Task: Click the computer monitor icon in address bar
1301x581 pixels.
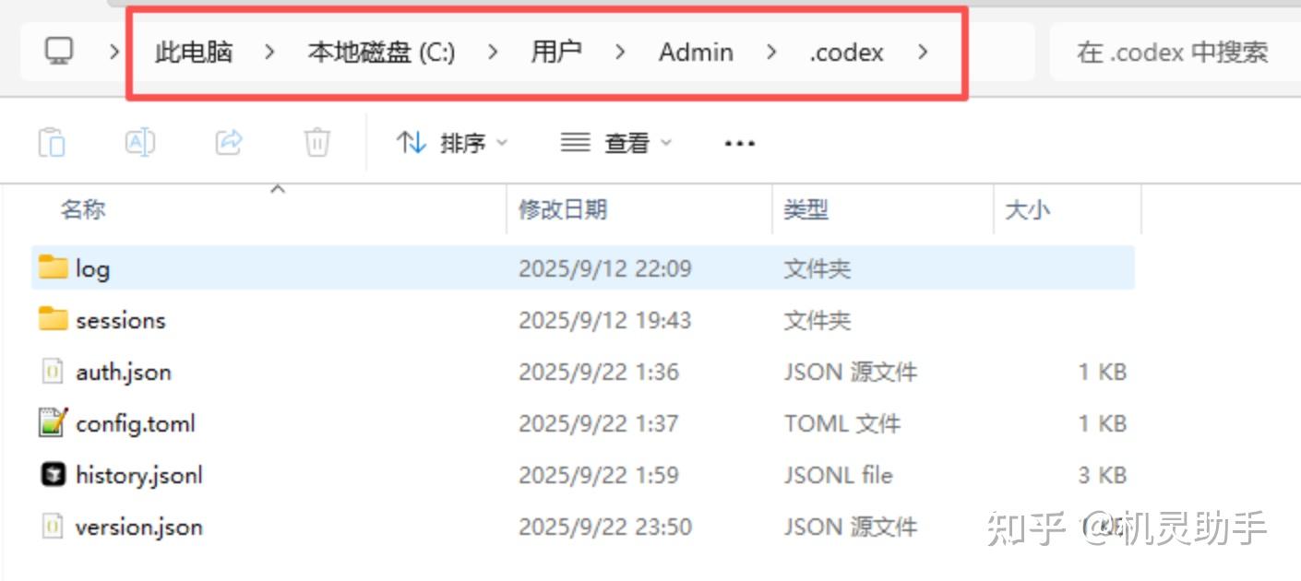Action: [59, 52]
